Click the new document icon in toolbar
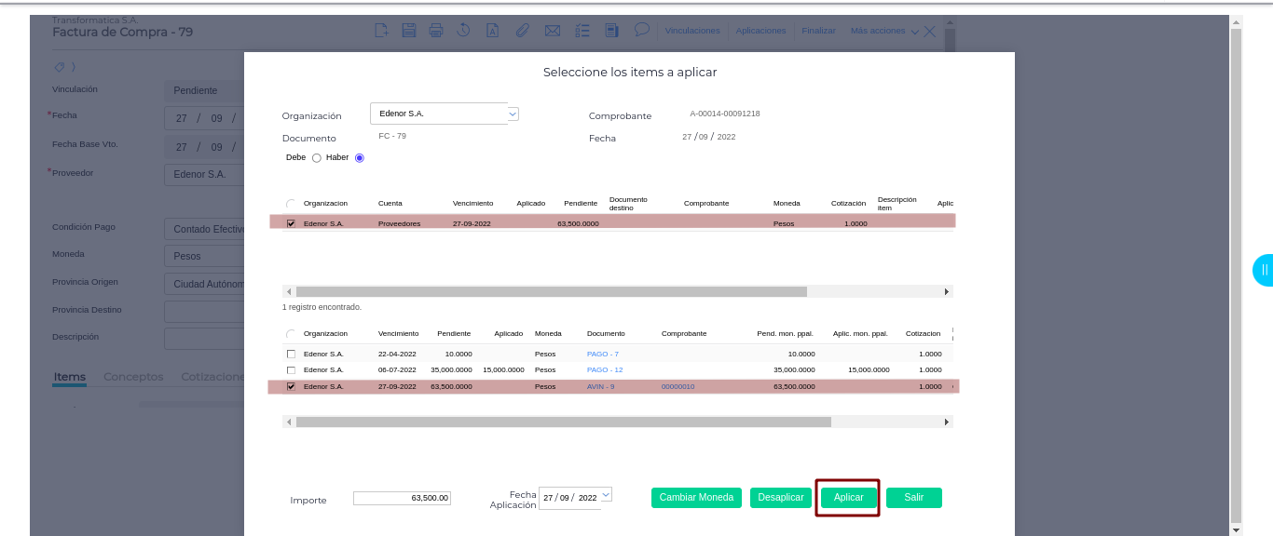The height and width of the screenshot is (536, 1273). [381, 31]
